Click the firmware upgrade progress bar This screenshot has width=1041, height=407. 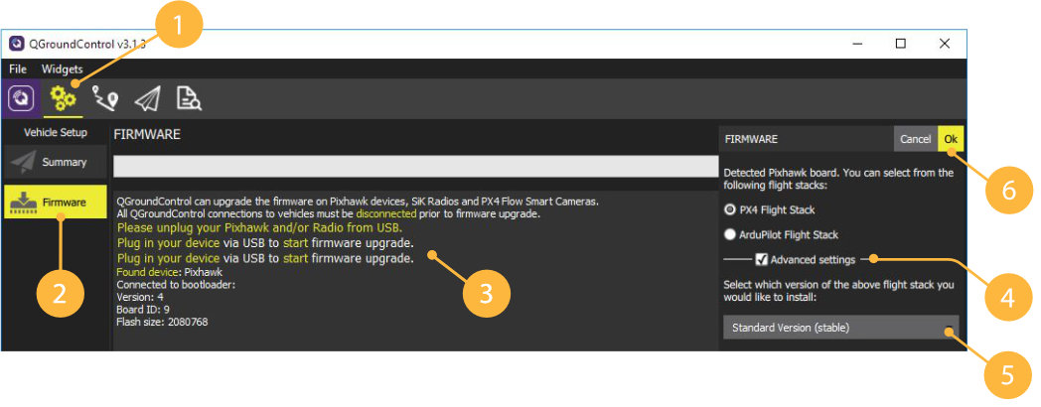(x=416, y=166)
